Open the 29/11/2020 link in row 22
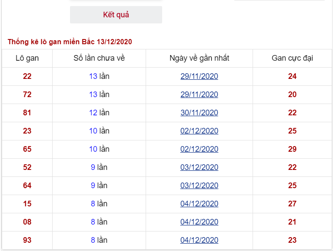This screenshot has height=251, width=333. pos(199,76)
